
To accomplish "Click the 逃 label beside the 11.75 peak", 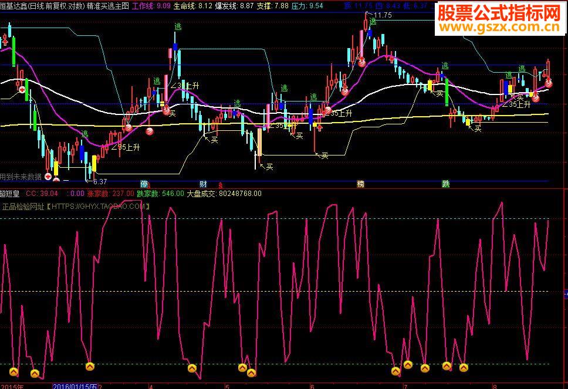I will point(373,22).
